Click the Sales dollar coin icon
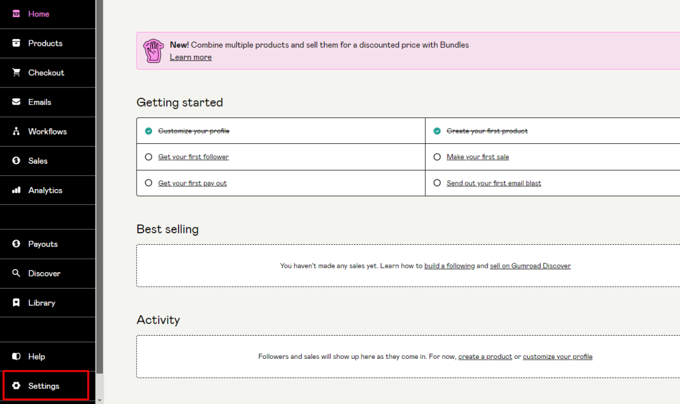Screen dimensions: 680x404 click(16, 161)
